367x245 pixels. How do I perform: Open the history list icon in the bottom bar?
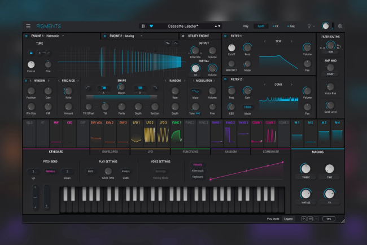(310, 219)
